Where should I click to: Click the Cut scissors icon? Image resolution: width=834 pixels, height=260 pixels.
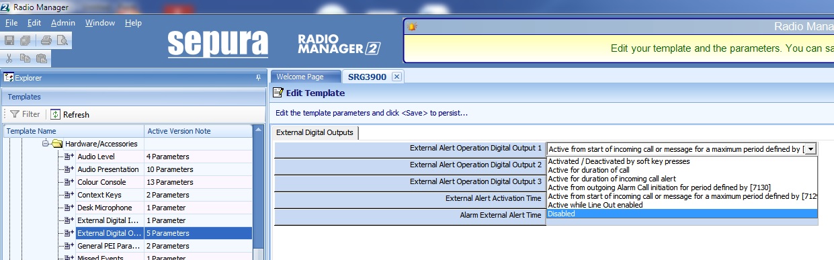click(9, 58)
